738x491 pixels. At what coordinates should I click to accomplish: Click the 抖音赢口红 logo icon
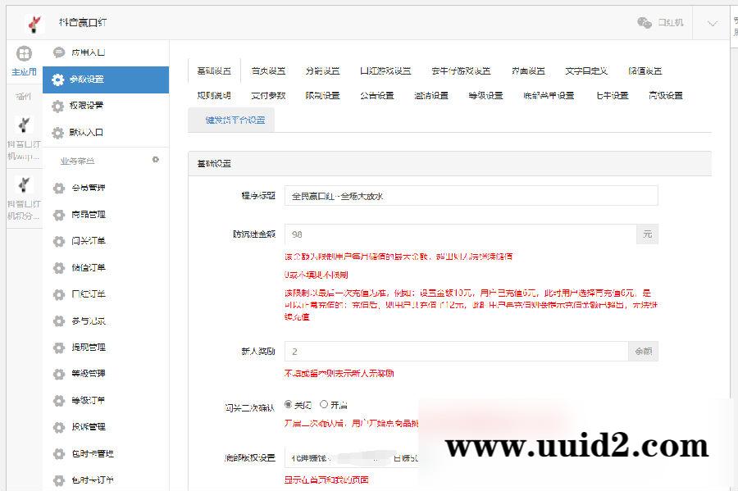(34, 22)
